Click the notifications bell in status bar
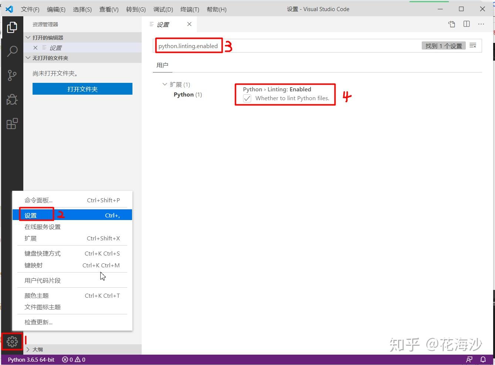Image resolution: width=495 pixels, height=365 pixels. coord(483,359)
